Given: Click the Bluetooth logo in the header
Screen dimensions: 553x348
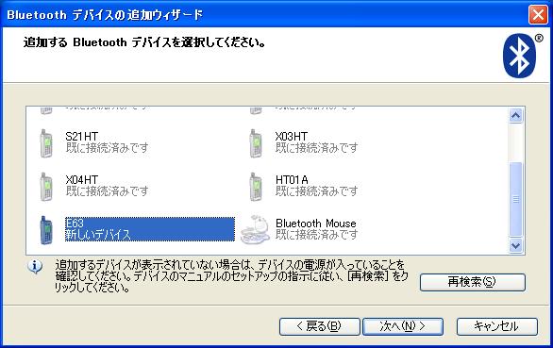Looking at the screenshot, I should 519,56.
